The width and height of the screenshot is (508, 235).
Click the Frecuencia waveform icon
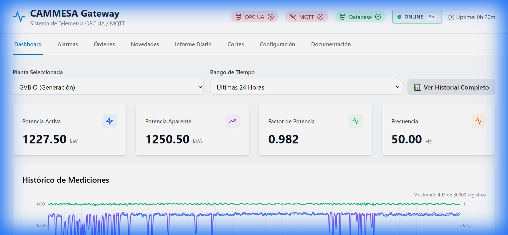[478, 121]
